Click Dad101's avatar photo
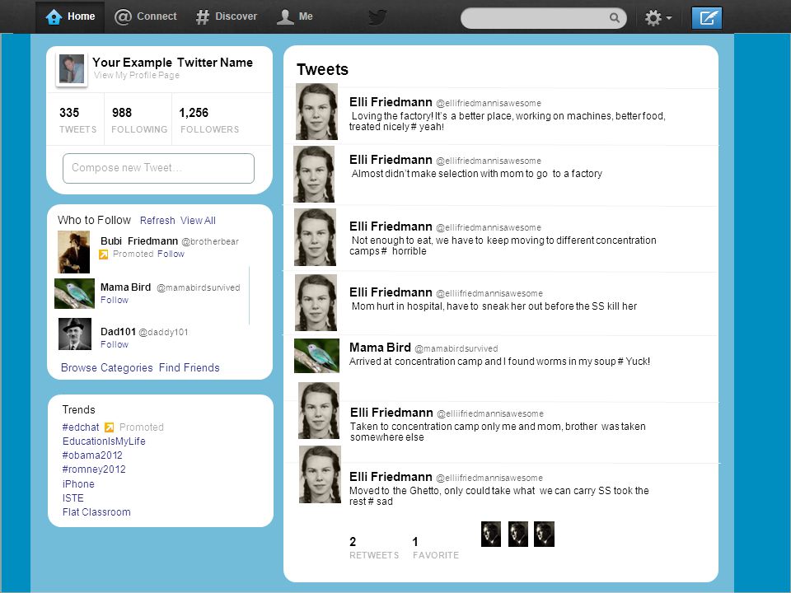Screen dimensions: 791x593 coord(75,334)
